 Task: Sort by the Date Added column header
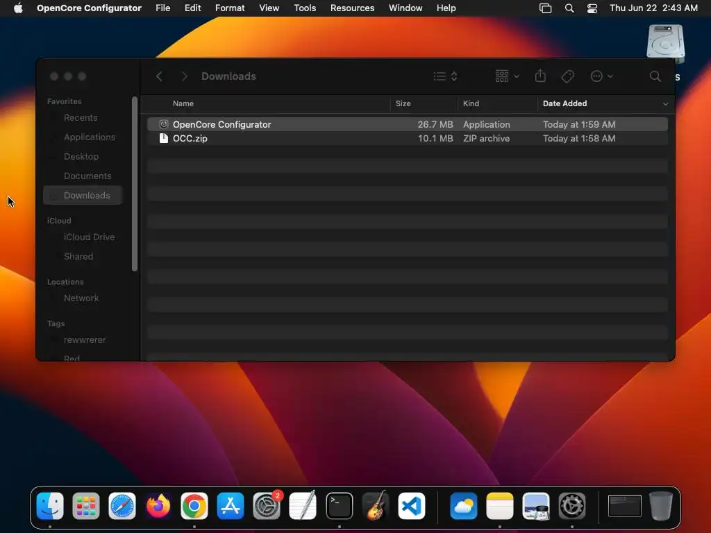(x=564, y=104)
